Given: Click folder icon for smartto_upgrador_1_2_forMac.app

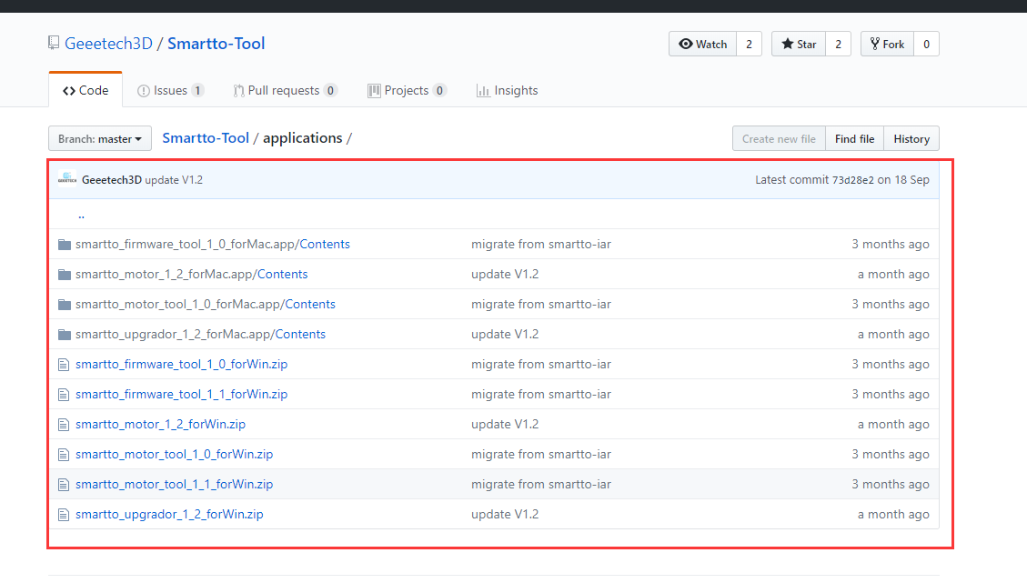Looking at the screenshot, I should [x=65, y=335].
